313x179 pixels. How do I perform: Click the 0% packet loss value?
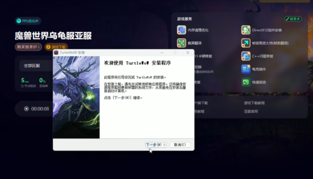click(x=42, y=80)
